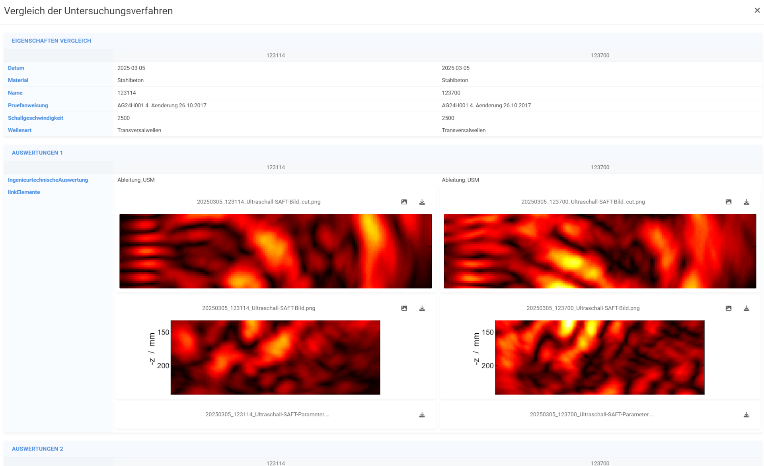764x466 pixels.
Task: Download 20250305_123700_Ultraschall-SAFT-Parameter file
Action: coord(746,414)
